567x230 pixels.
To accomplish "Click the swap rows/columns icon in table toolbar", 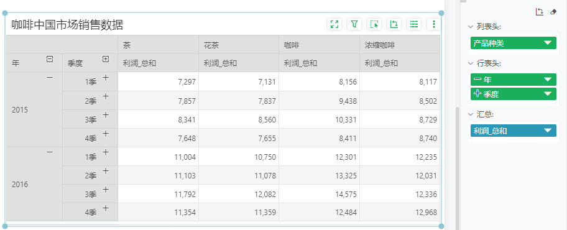I will pos(394,24).
